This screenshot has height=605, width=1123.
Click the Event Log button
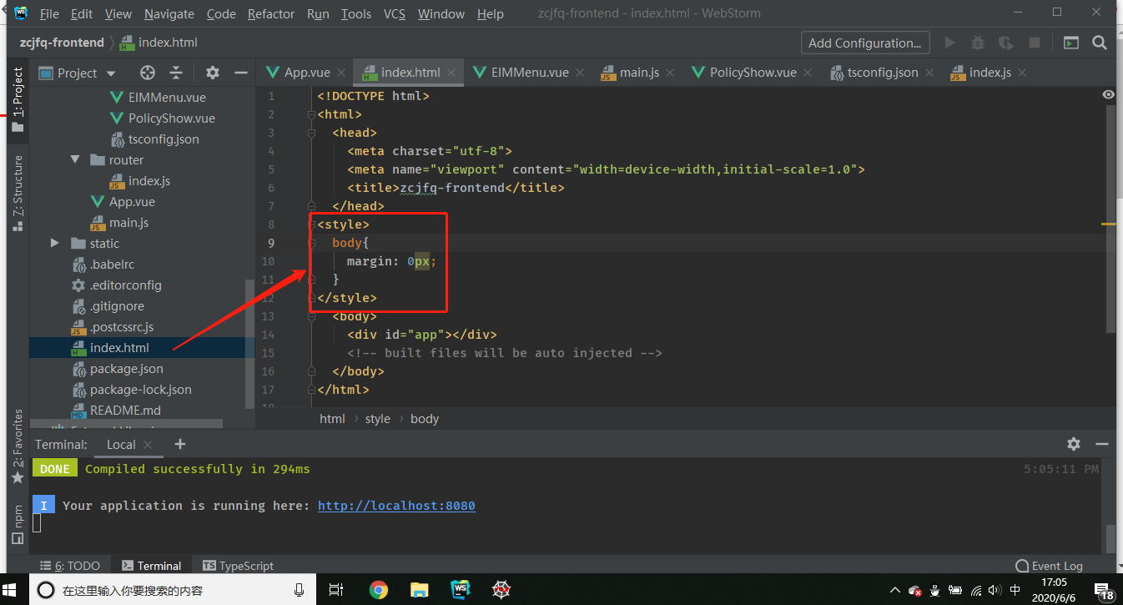pos(1055,566)
